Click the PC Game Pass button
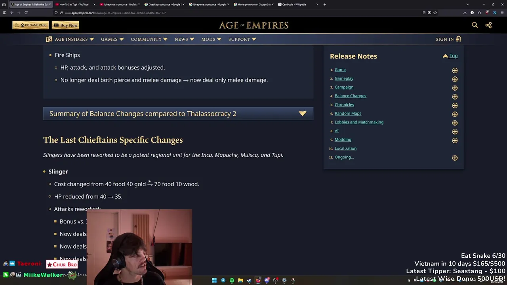 (30, 25)
